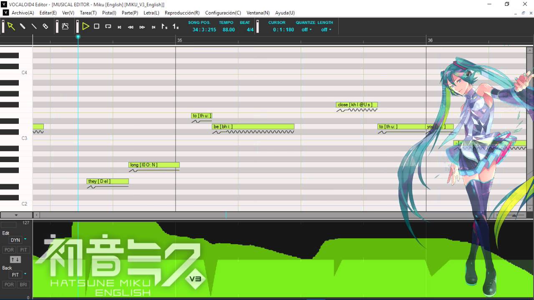
Task: Stop playback with the square button
Action: coord(96,26)
